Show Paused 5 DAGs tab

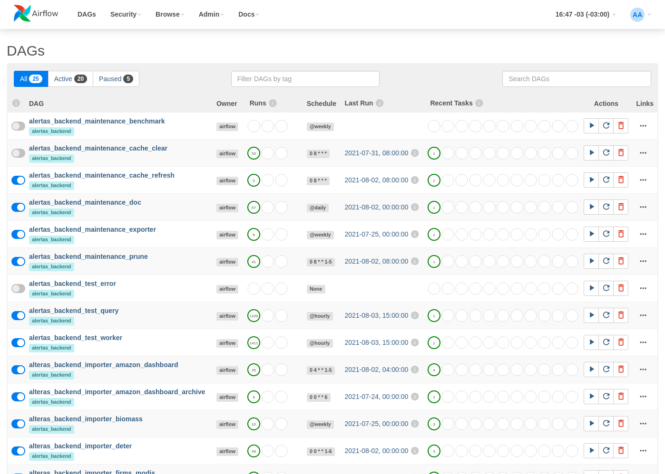116,79
